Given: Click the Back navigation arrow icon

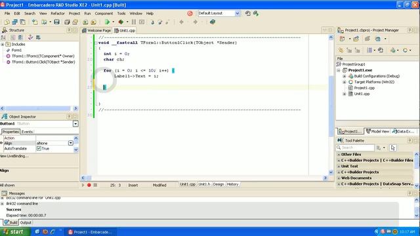Looking at the screenshot, I should [x=181, y=22].
